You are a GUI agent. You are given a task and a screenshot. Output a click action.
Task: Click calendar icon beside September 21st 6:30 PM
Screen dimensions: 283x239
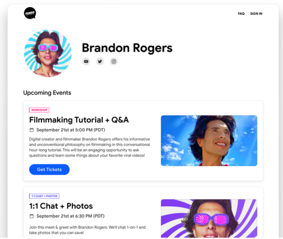(32, 216)
